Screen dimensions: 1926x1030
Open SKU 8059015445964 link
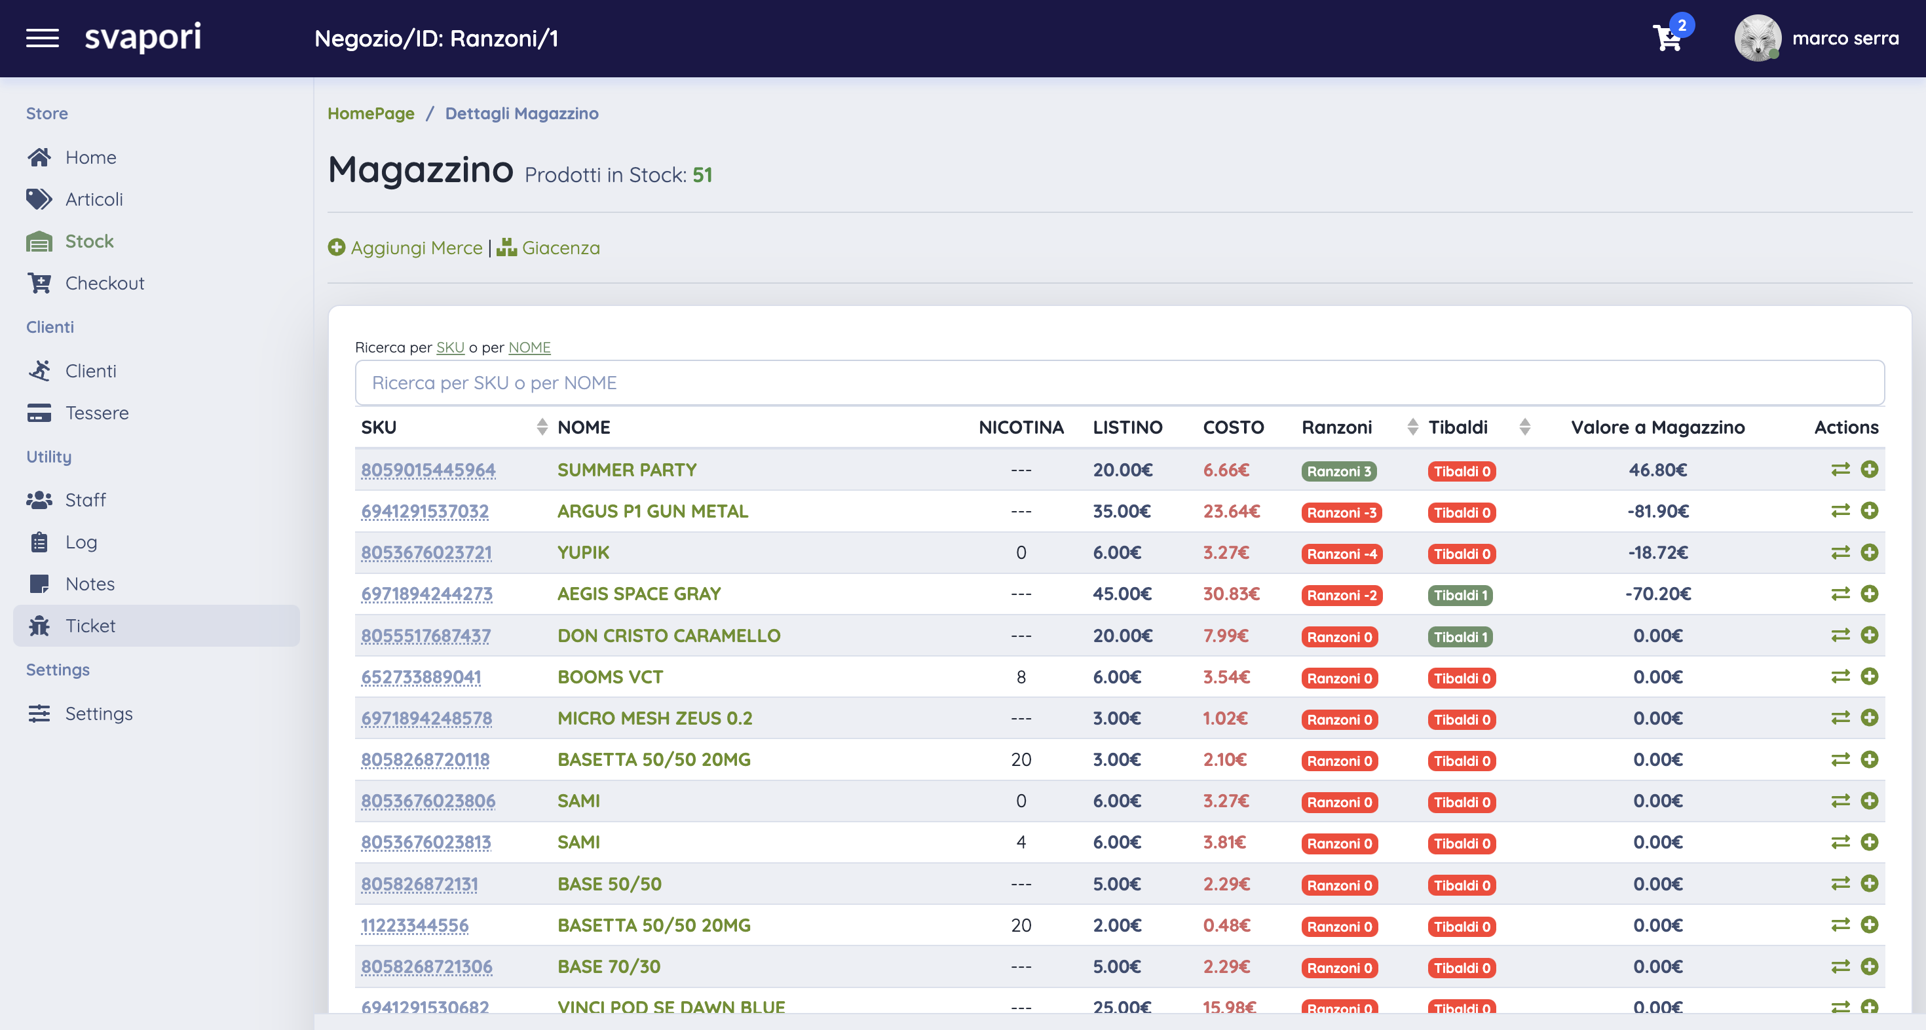[x=428, y=470]
